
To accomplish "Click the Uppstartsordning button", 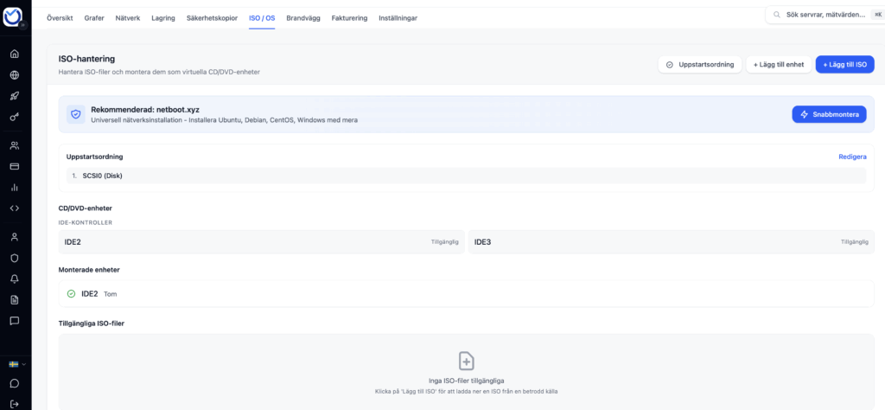I will 699,65.
